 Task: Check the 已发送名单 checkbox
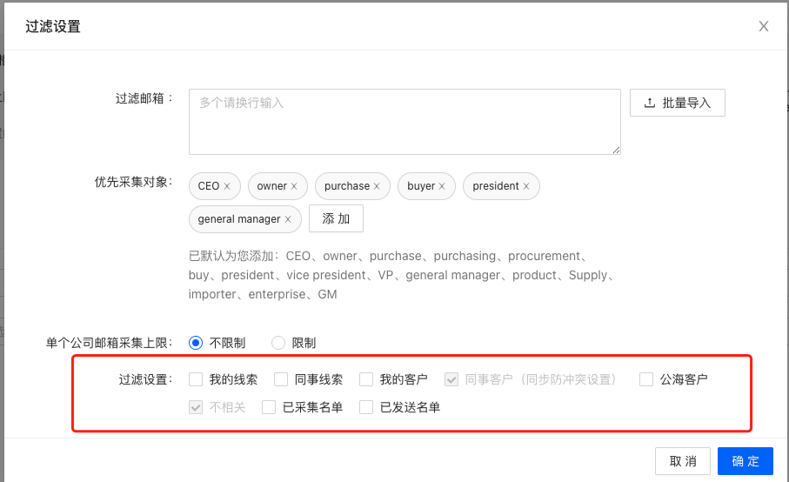coord(366,407)
